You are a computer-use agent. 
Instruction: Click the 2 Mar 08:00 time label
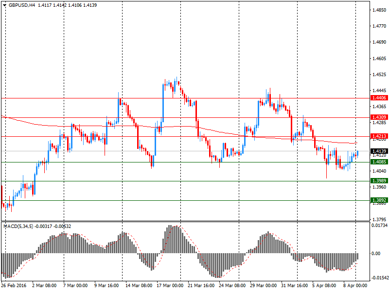pos(44,286)
